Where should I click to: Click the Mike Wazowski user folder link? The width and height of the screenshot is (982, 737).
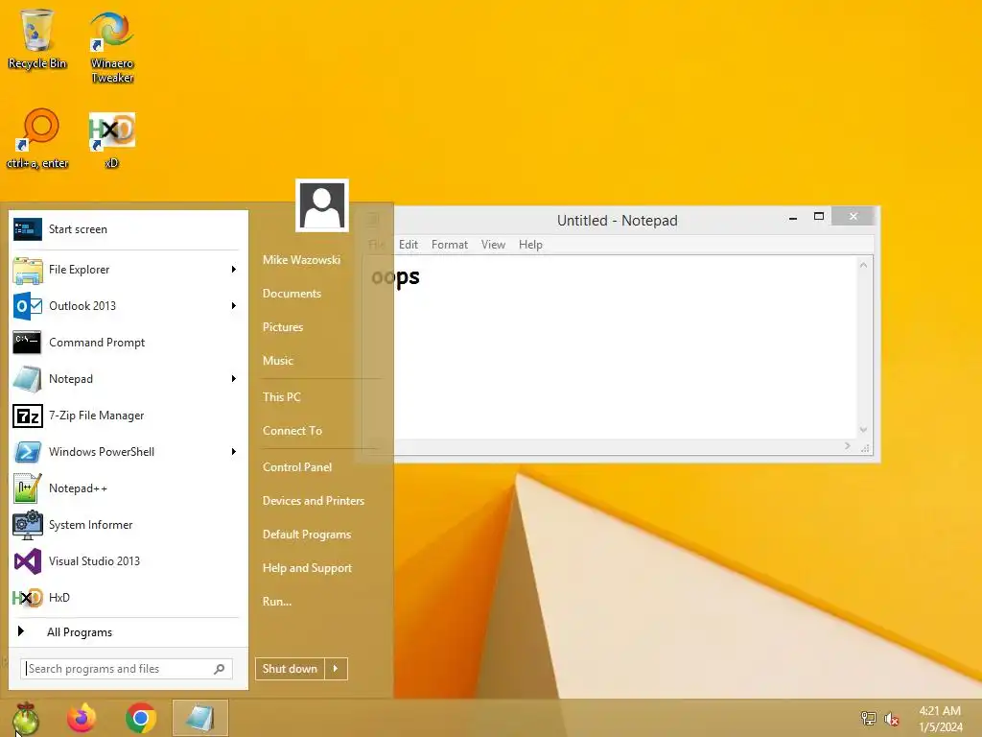[301, 259]
